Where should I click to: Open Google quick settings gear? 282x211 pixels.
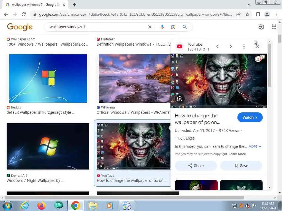261,27
